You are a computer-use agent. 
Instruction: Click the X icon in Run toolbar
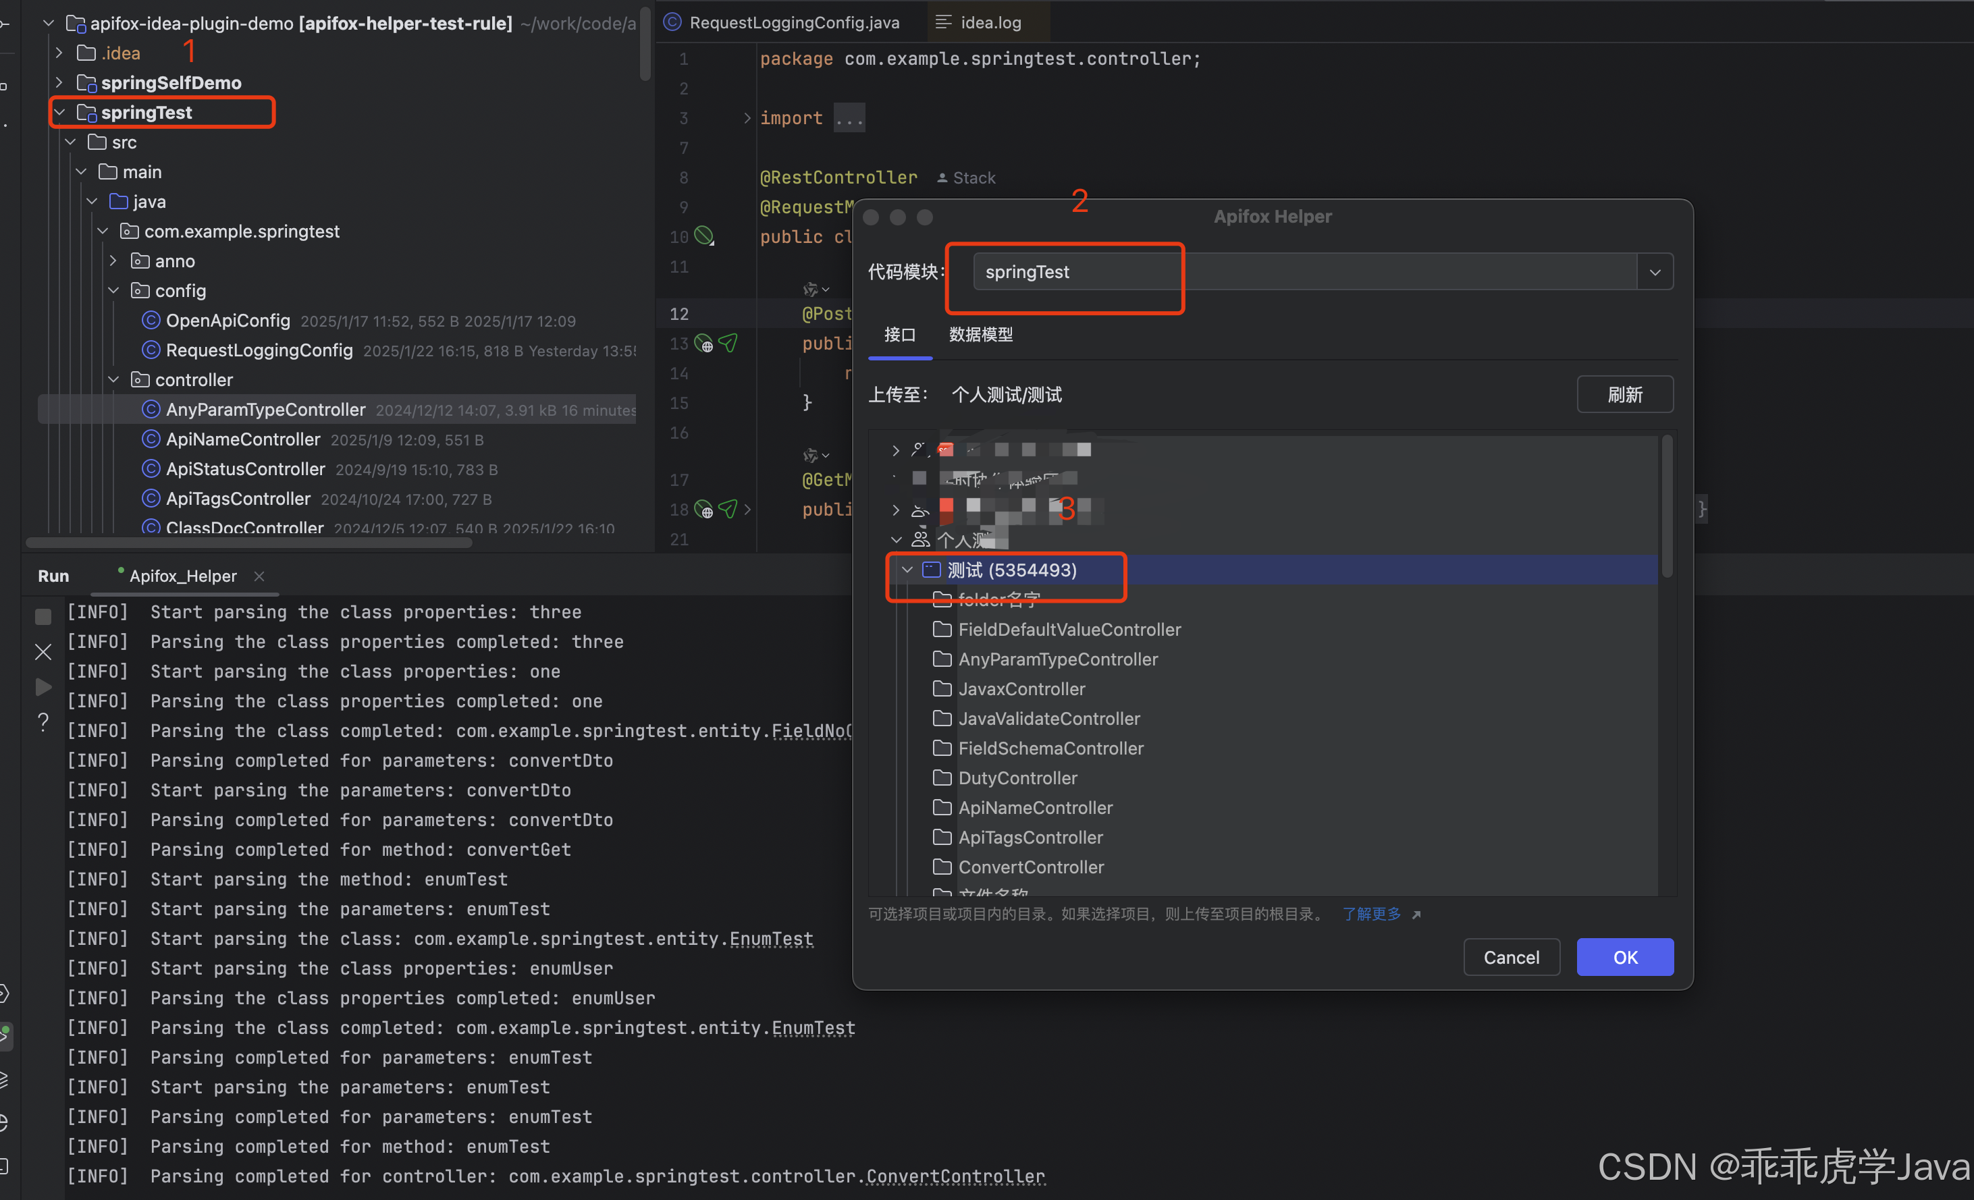point(43,651)
